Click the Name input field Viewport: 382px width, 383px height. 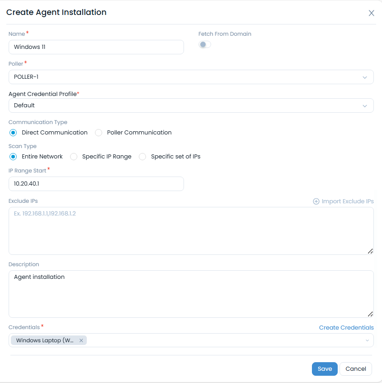96,47
